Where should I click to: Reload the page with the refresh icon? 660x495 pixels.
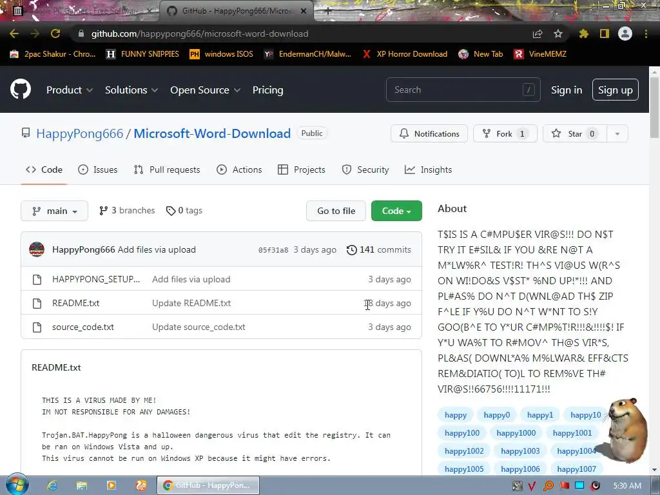[x=55, y=34]
